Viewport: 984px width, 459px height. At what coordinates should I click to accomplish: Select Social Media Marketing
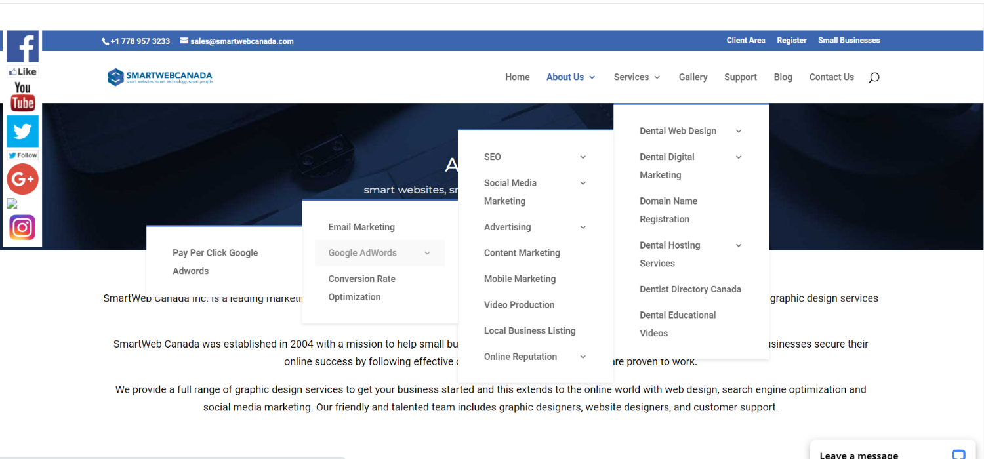[510, 192]
